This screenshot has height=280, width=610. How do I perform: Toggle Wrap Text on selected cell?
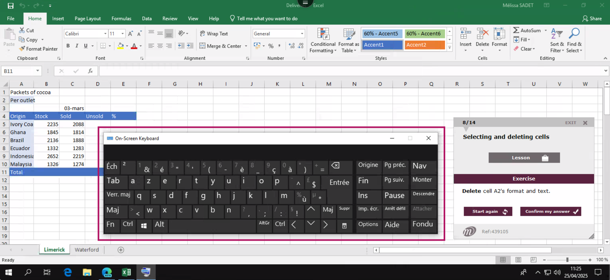[x=214, y=34]
